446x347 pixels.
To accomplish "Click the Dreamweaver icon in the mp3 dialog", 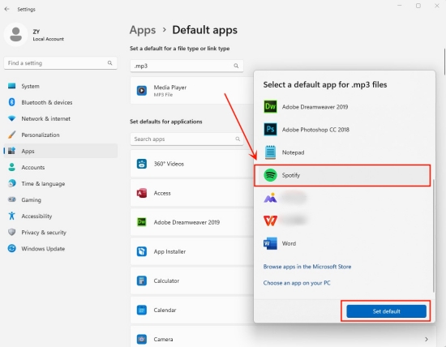I will [270, 107].
